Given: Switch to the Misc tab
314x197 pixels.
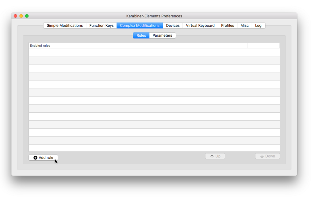Looking at the screenshot, I should [x=244, y=26].
